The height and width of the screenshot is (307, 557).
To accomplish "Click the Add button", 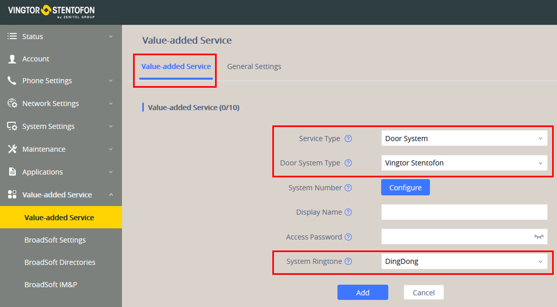I will point(362,293).
